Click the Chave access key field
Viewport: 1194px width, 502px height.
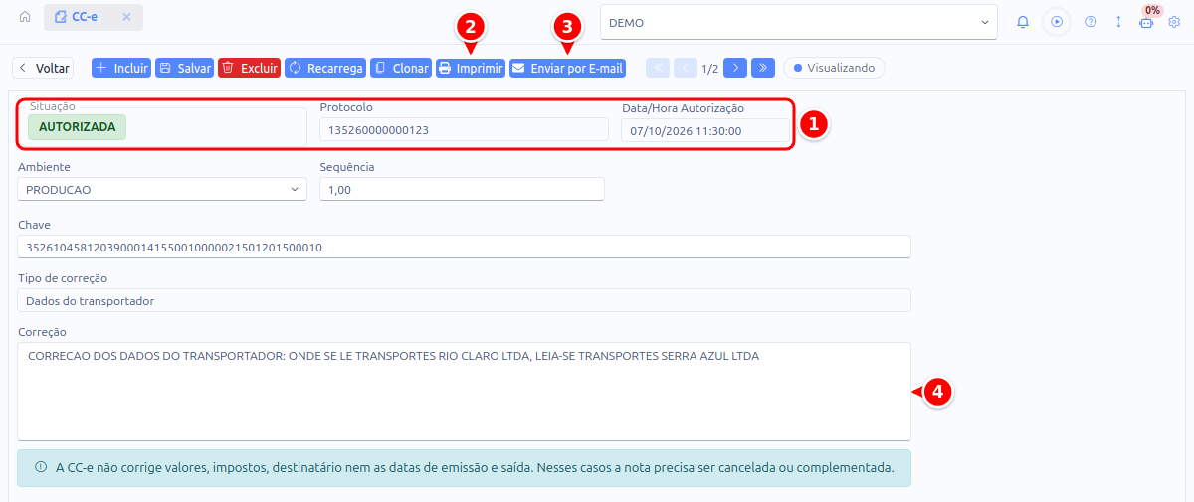[x=465, y=247]
